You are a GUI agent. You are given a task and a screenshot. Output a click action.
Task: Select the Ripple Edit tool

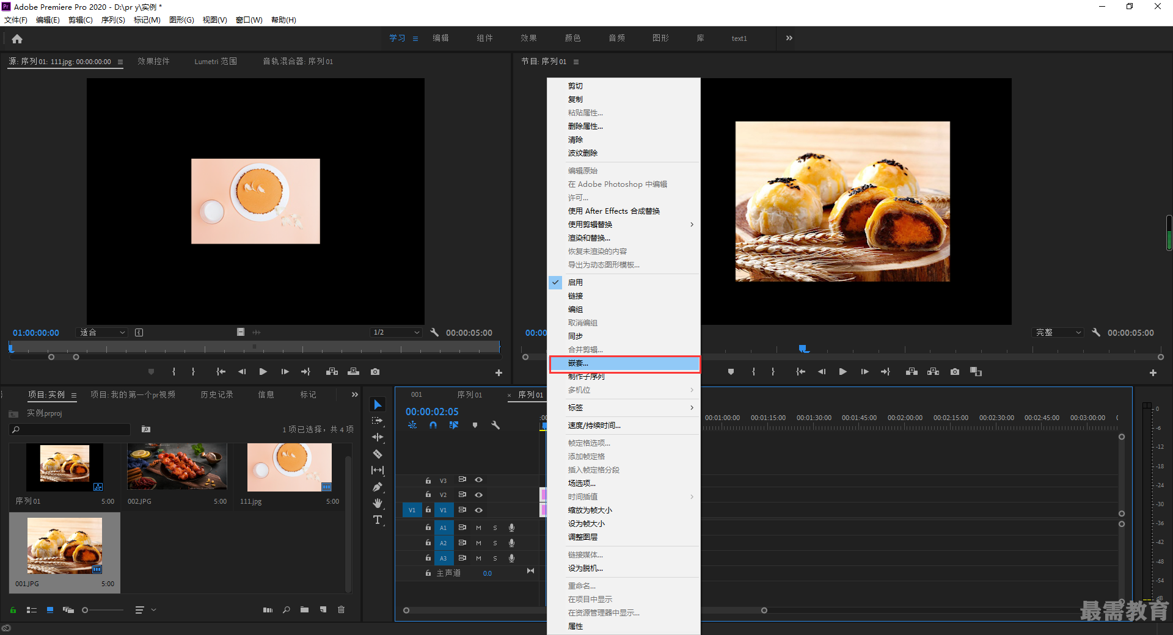click(378, 437)
